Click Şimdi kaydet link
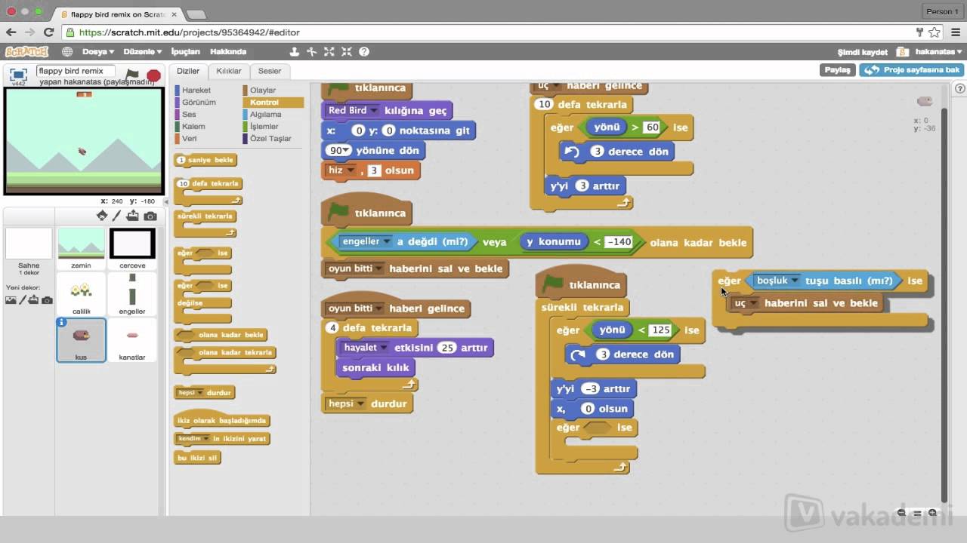This screenshot has width=967, height=543. pos(862,52)
